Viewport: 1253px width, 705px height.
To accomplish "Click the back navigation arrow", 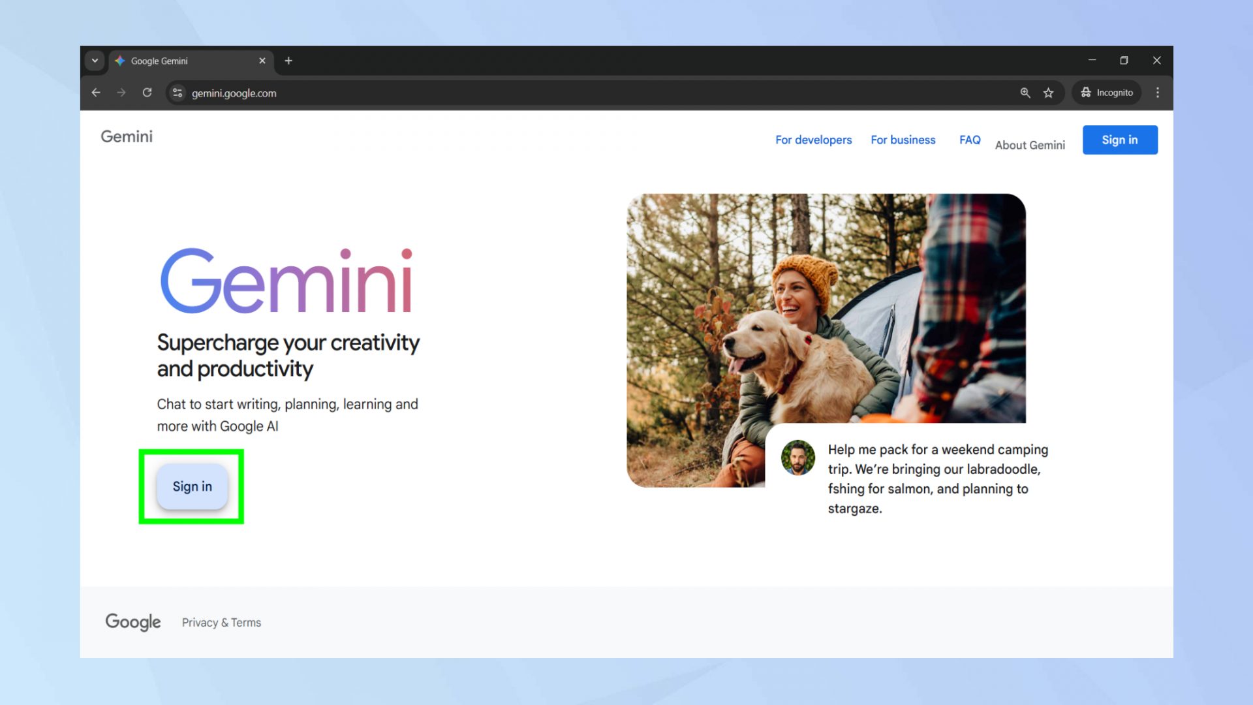I will (95, 93).
